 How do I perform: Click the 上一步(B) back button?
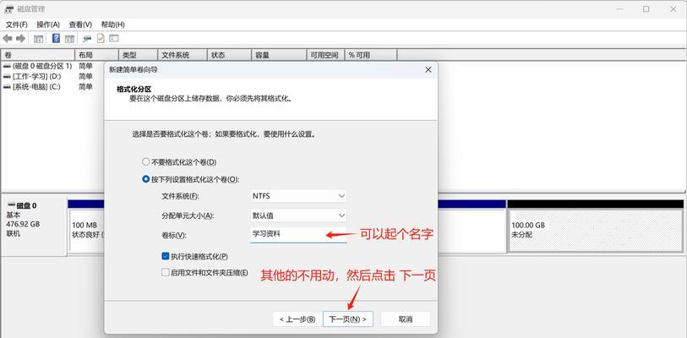pos(297,319)
